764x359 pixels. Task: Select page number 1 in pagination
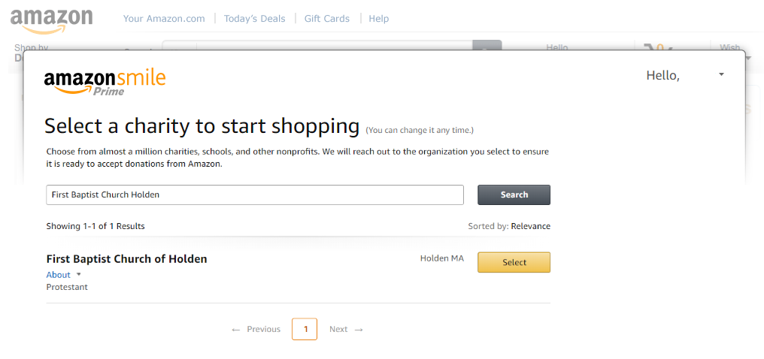pos(305,329)
